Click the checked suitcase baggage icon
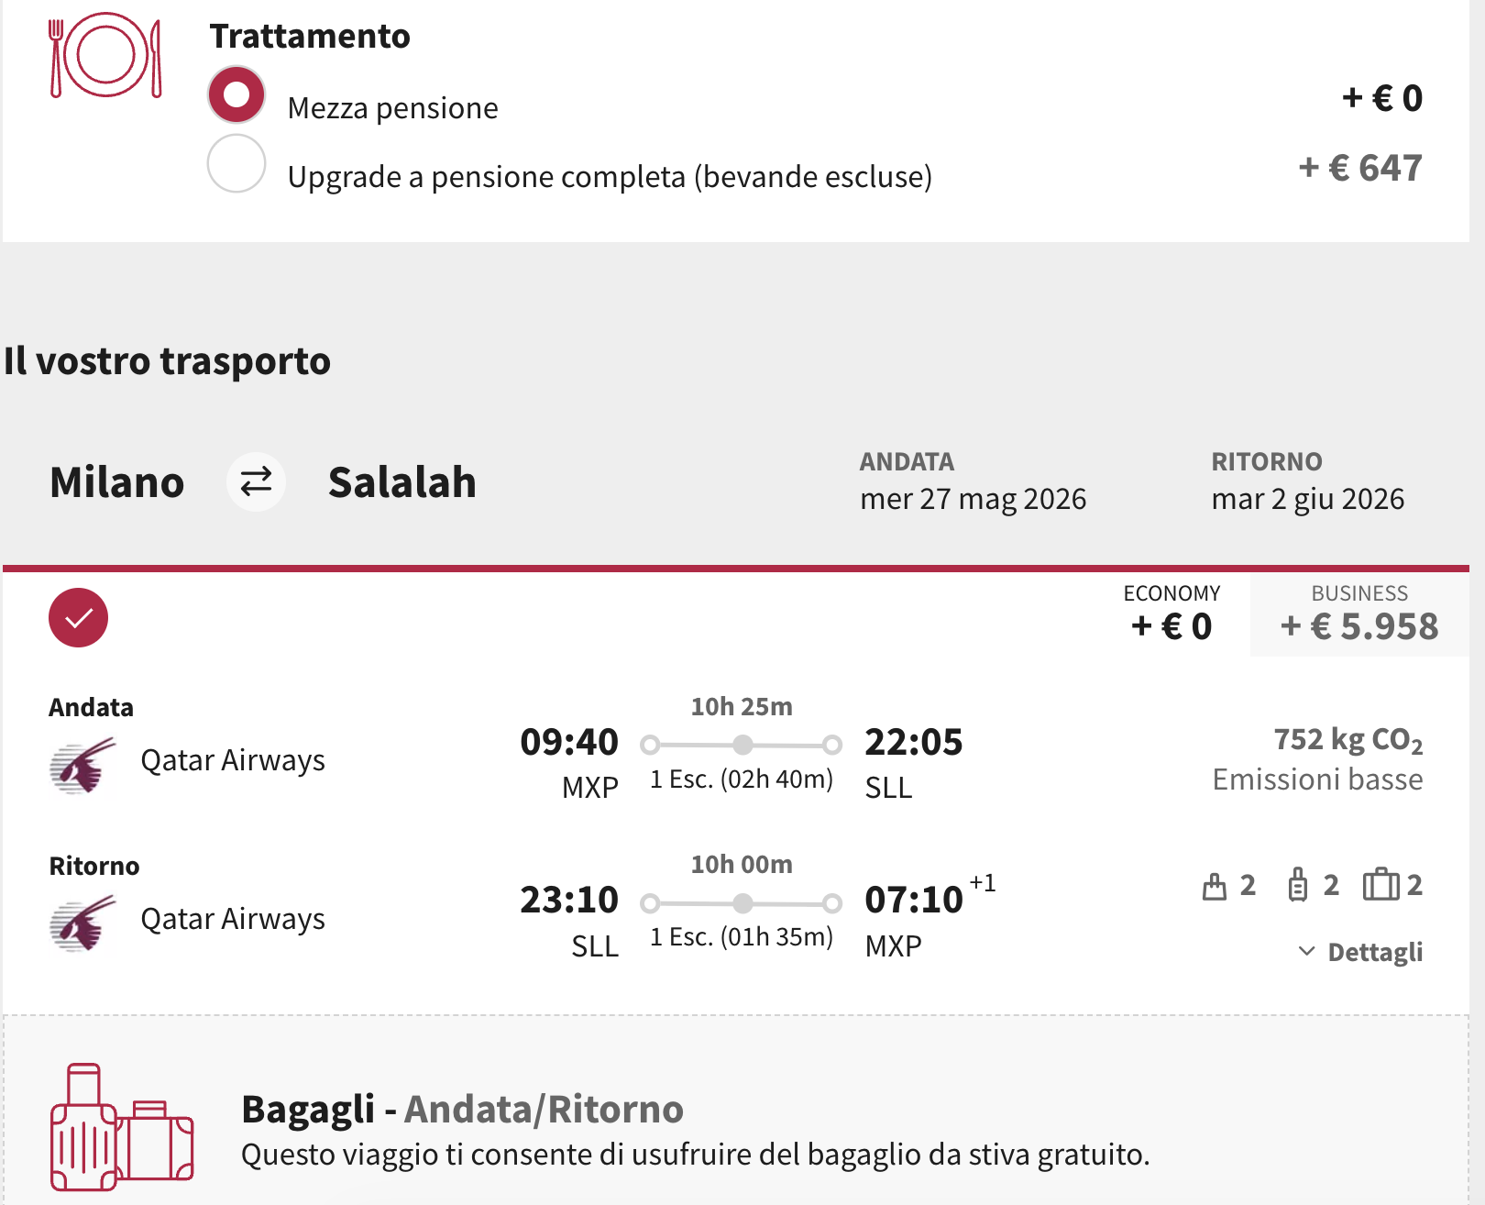The image size is (1485, 1205). pyautogui.click(x=1380, y=886)
